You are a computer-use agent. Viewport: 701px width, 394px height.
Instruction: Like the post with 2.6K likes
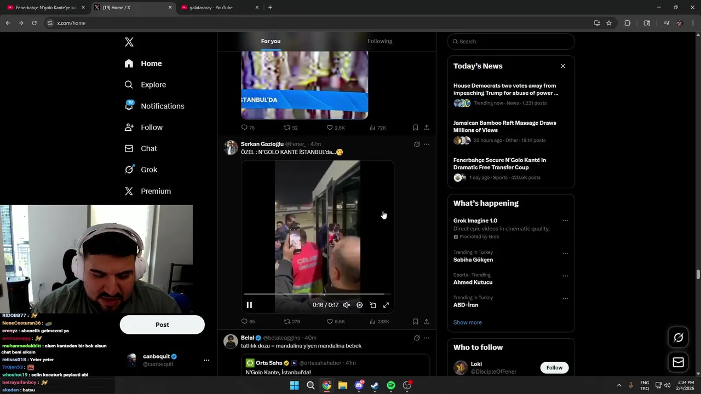point(336,128)
